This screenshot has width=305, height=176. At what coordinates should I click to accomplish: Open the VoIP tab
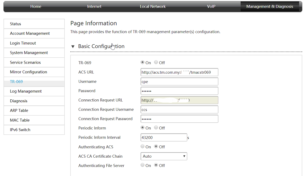(211, 6)
